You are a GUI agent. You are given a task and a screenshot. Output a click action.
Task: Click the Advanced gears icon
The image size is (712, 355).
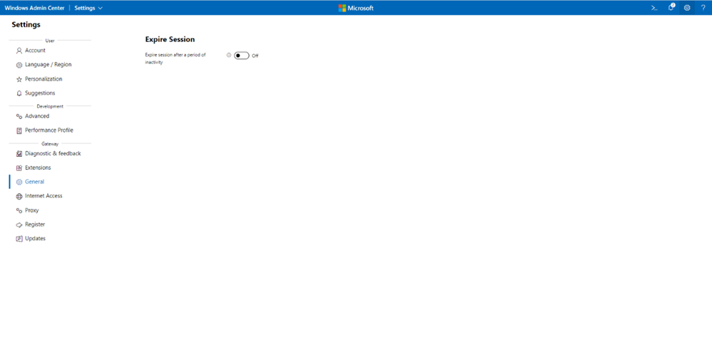(19, 117)
